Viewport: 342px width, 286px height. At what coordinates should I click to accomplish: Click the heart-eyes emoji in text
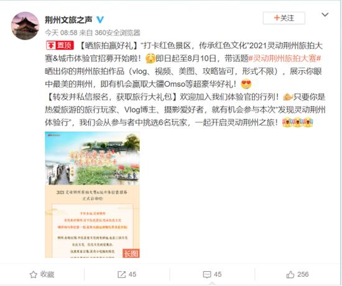pyautogui.click(x=246, y=84)
